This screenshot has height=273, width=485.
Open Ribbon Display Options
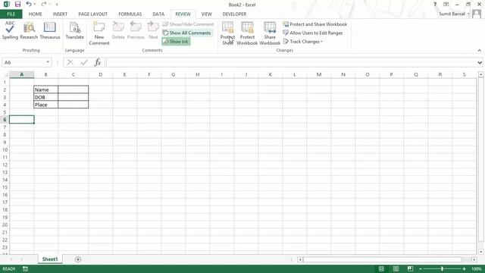pyautogui.click(x=446, y=5)
